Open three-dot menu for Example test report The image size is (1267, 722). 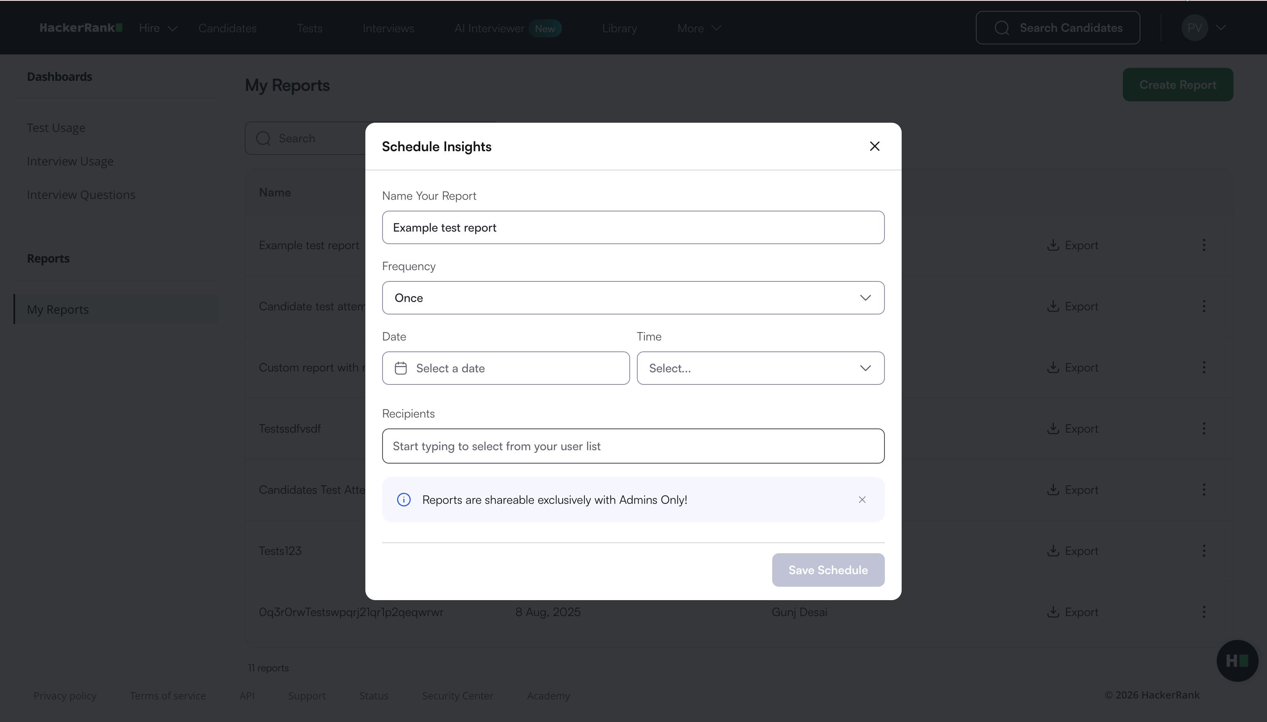tap(1204, 245)
